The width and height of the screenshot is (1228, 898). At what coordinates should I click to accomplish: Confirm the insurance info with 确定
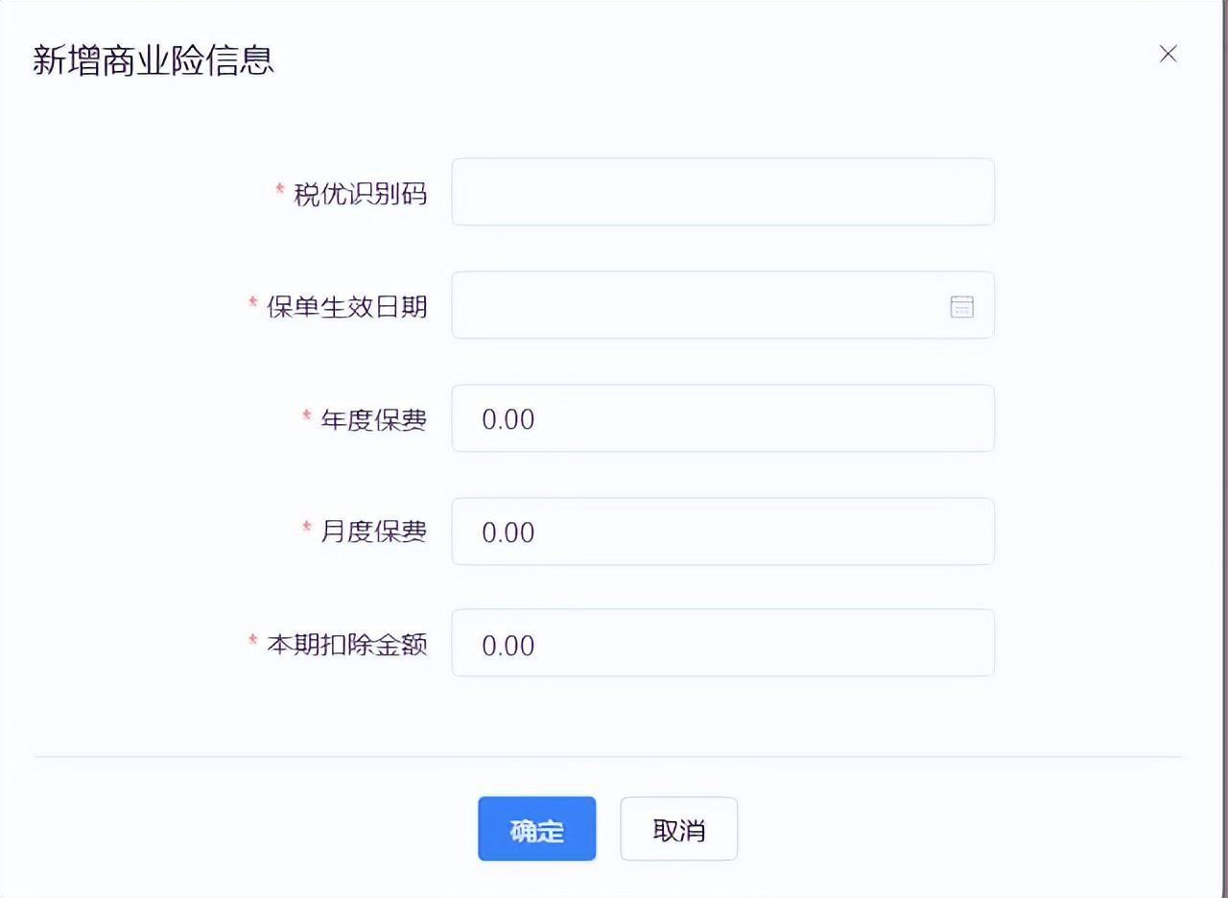(x=536, y=829)
